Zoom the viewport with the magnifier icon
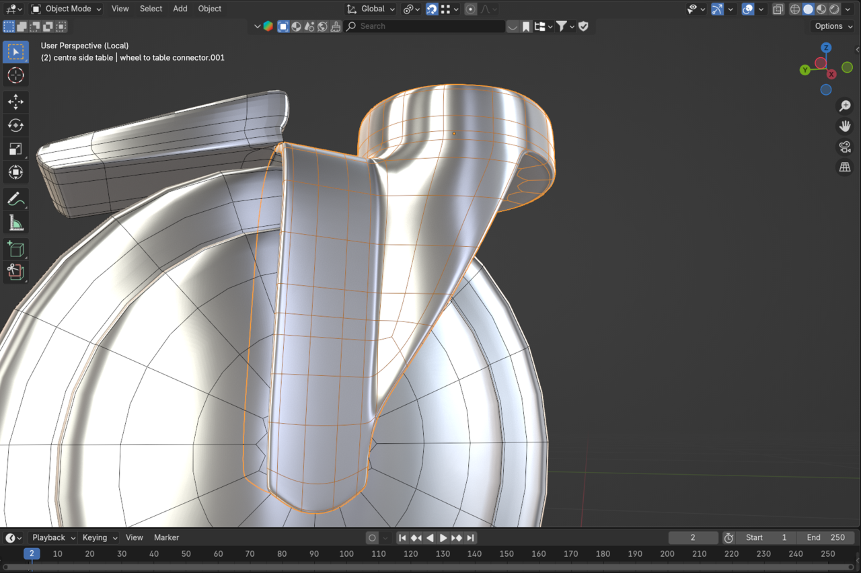The image size is (861, 573). click(x=845, y=106)
